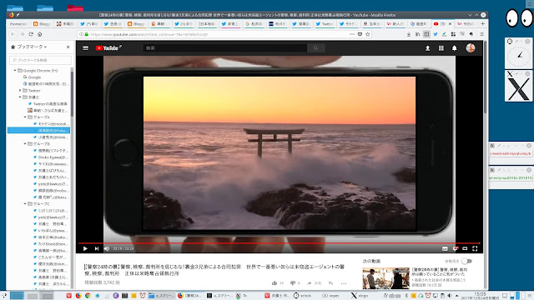Switch to the first Blogger tab

(x=42, y=24)
